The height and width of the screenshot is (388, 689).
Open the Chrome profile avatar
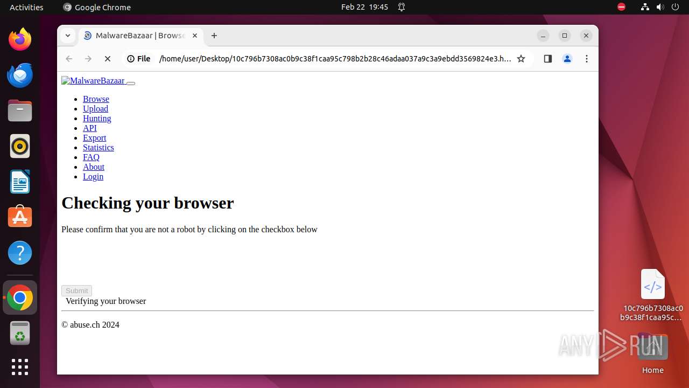click(x=567, y=59)
